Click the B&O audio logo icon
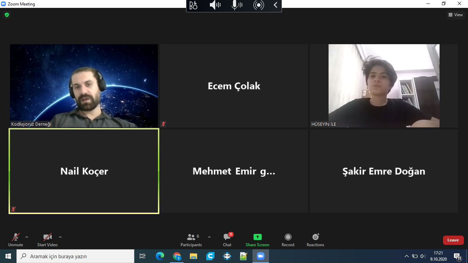The width and height of the screenshot is (468, 263). (194, 5)
